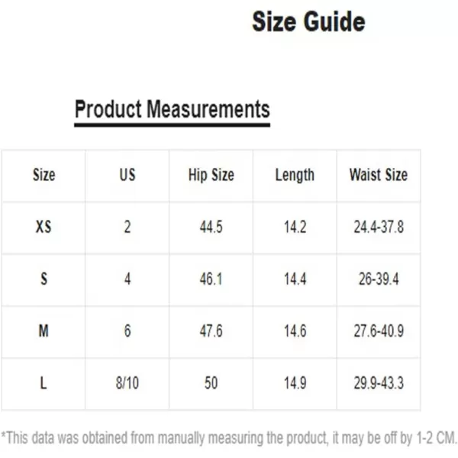Select the Product Measurements heading
Image resolution: width=458 pixels, height=458 pixels.
[172, 109]
